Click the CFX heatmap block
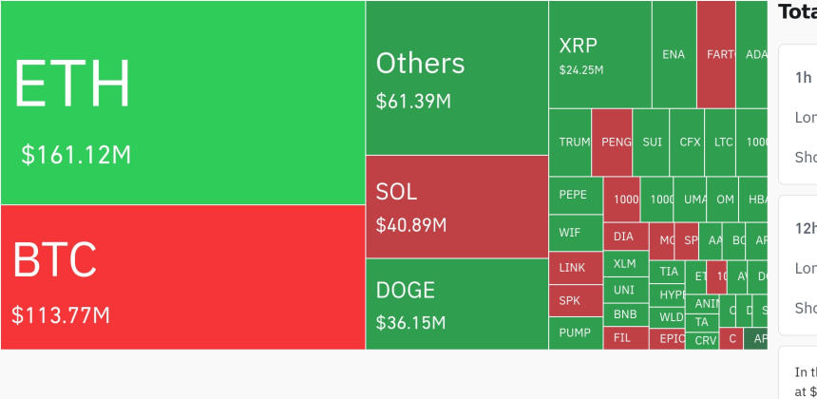 click(690, 142)
